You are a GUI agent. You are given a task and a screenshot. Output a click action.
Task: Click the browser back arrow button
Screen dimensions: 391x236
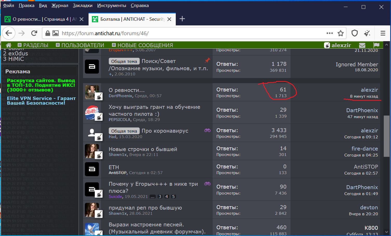(x=9, y=33)
